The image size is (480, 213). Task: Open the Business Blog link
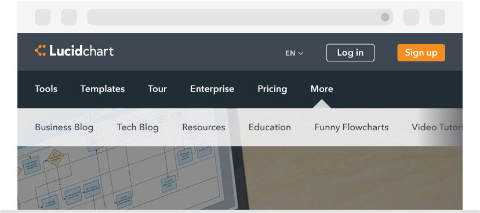(64, 127)
